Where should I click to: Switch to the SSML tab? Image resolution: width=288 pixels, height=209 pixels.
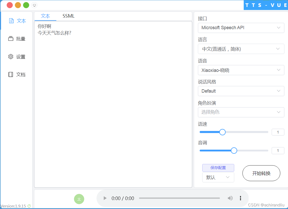pyautogui.click(x=69, y=16)
